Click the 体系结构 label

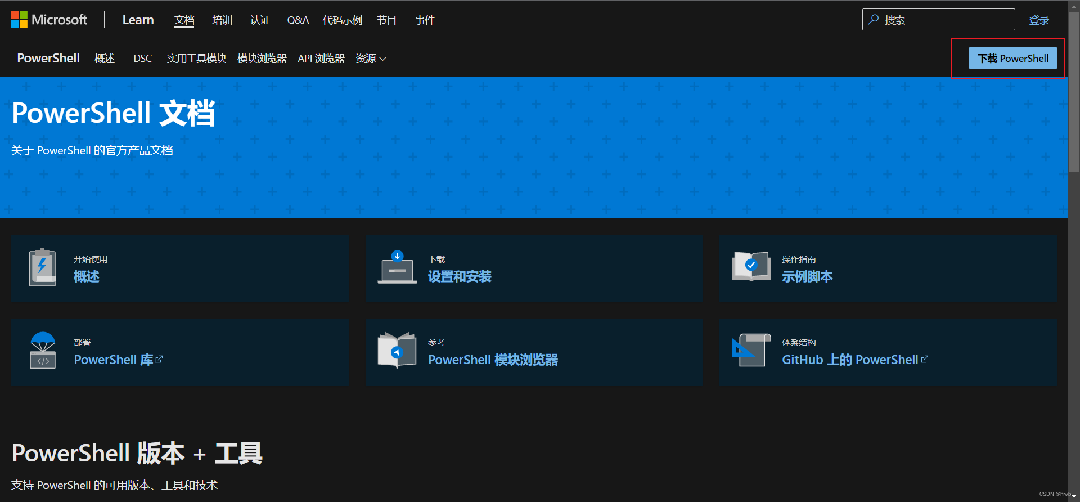click(799, 342)
